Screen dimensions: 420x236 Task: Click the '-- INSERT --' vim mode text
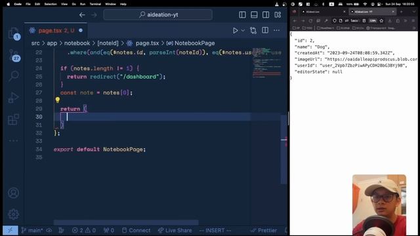click(215, 230)
